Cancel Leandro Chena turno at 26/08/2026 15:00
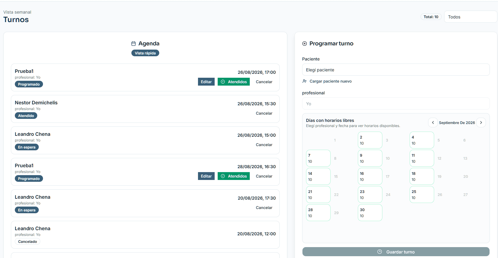Image resolution: width=498 pixels, height=258 pixels. coord(264,145)
